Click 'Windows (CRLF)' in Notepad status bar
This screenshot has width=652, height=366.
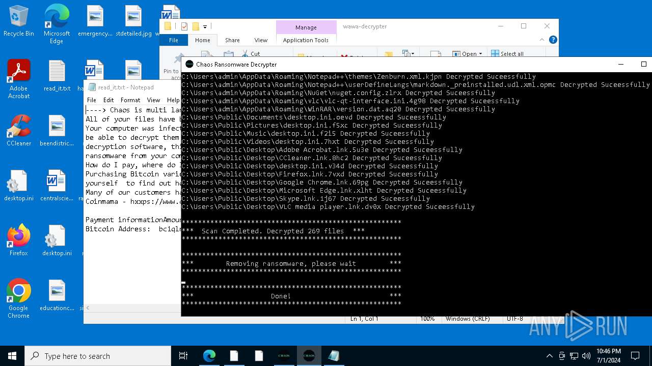tap(468, 319)
